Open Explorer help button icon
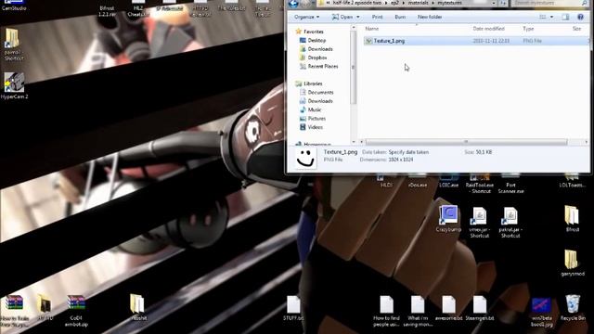 [580, 17]
